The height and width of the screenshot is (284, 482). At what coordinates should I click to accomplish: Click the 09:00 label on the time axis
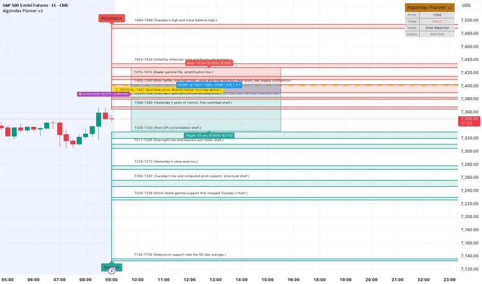pyautogui.click(x=112, y=280)
